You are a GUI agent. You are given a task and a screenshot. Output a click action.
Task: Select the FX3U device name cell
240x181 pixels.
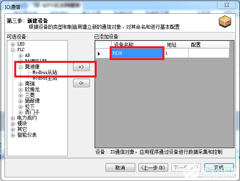(x=137, y=53)
